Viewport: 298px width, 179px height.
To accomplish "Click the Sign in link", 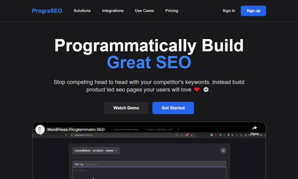I will click(x=229, y=11).
